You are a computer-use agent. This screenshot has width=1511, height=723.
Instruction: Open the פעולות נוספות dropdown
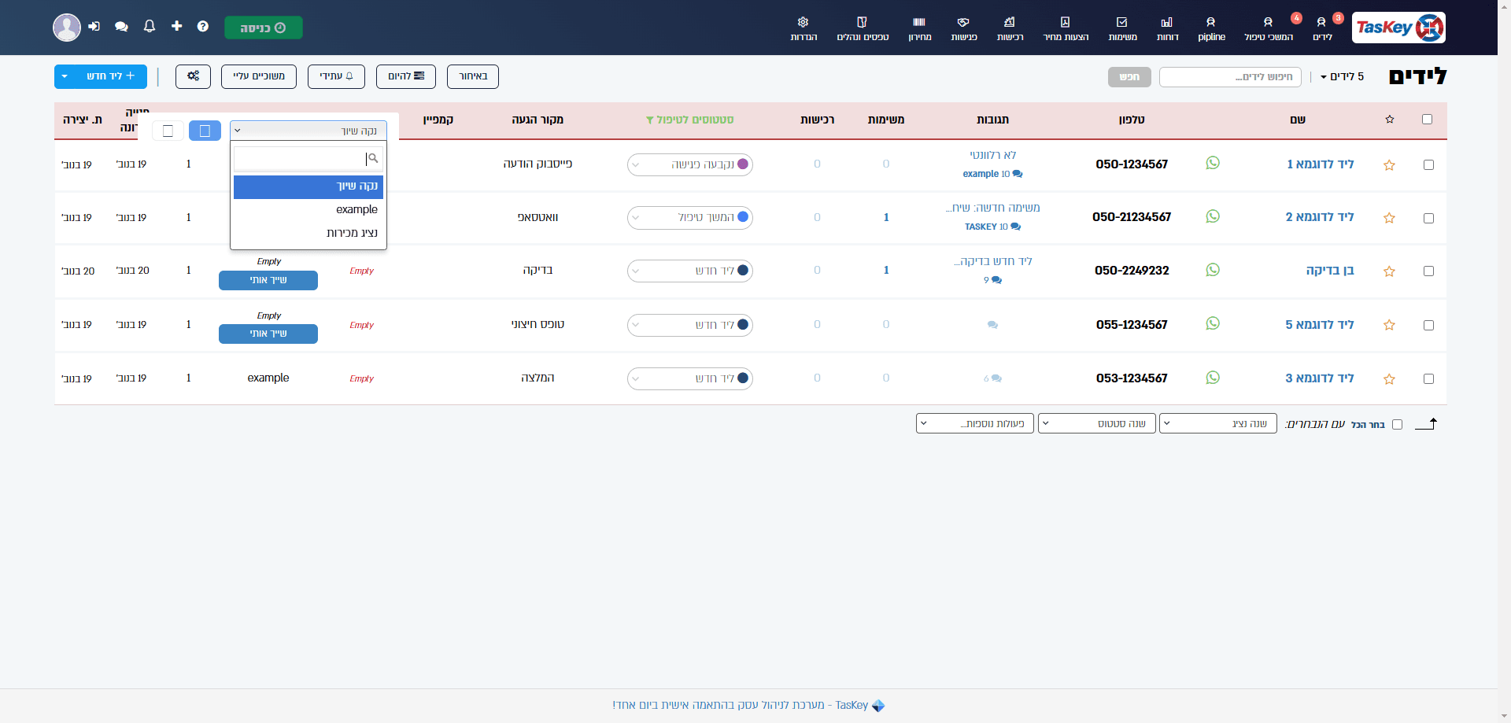tap(975, 423)
